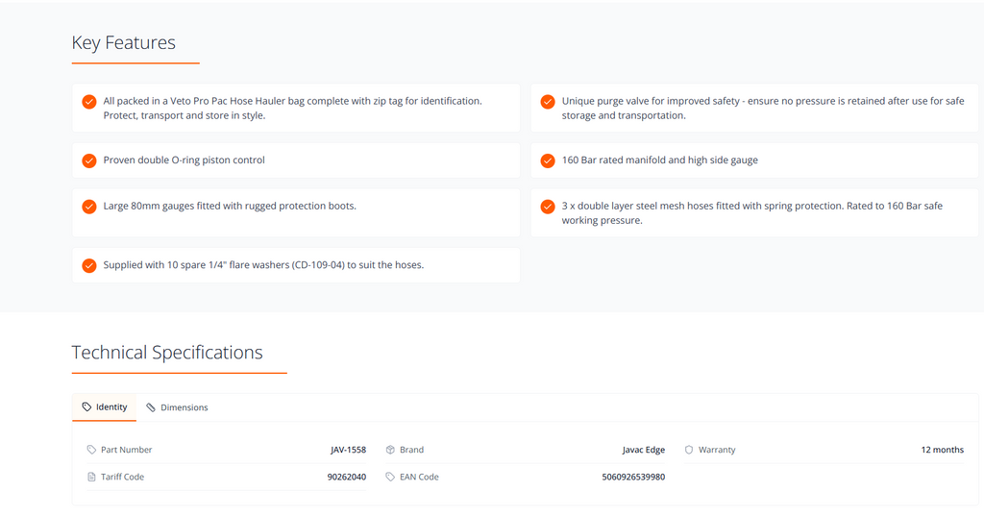Click tariff code value 90262040
The height and width of the screenshot is (516, 984).
(346, 477)
